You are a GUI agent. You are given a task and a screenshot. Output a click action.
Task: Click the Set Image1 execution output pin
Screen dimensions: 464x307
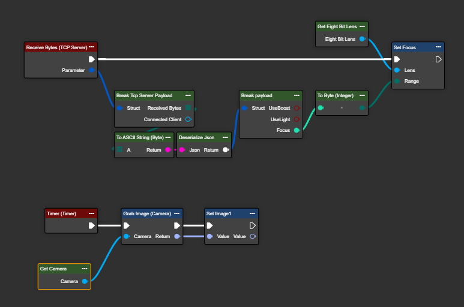(253, 225)
